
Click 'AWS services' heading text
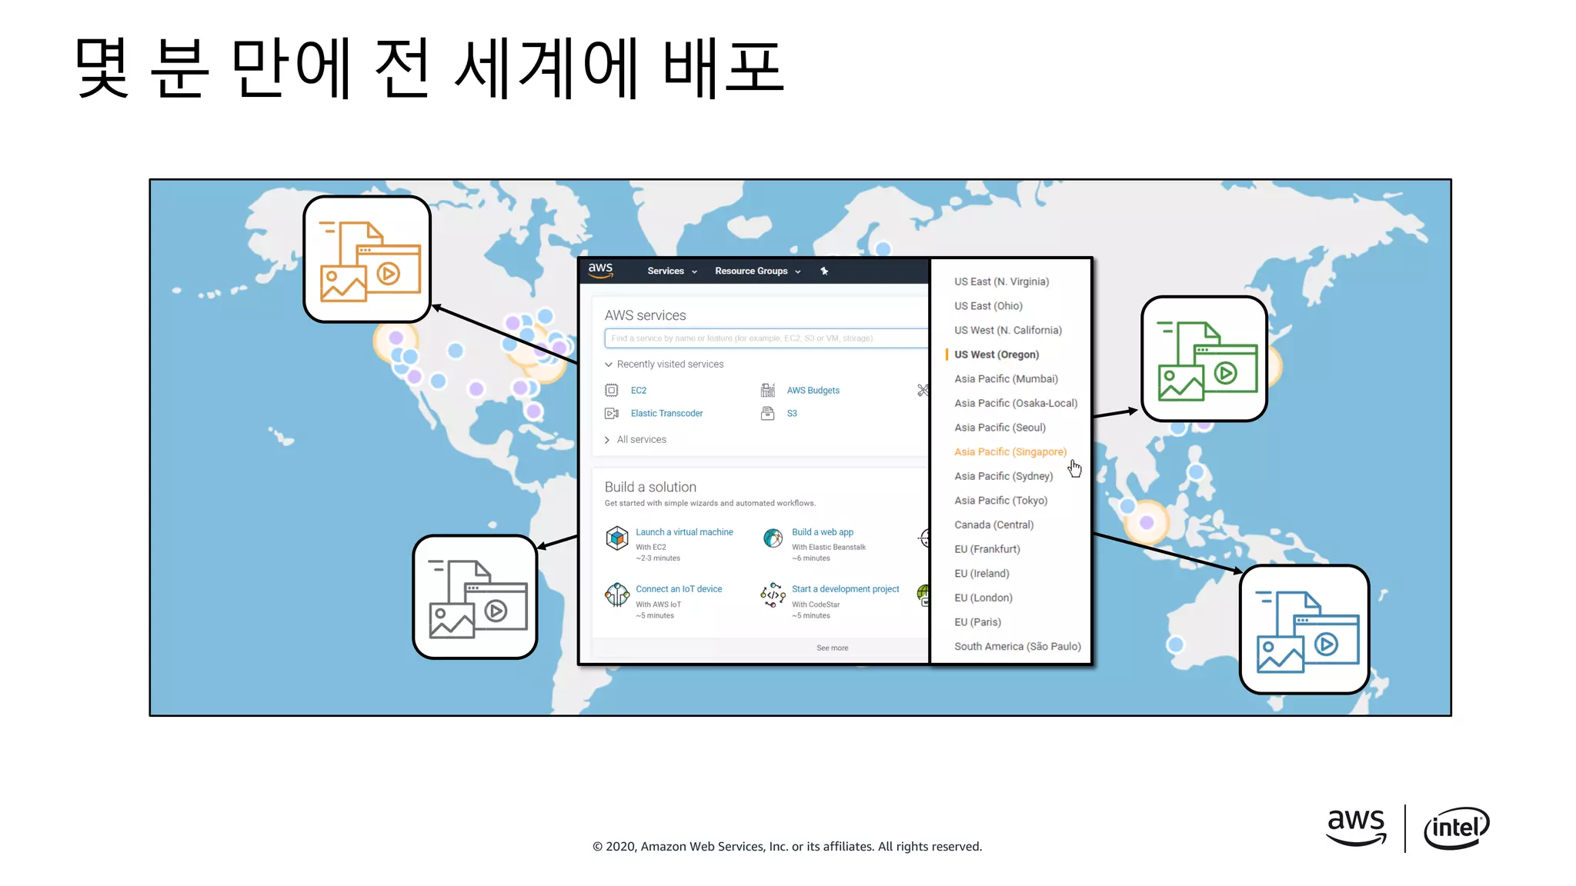click(645, 316)
